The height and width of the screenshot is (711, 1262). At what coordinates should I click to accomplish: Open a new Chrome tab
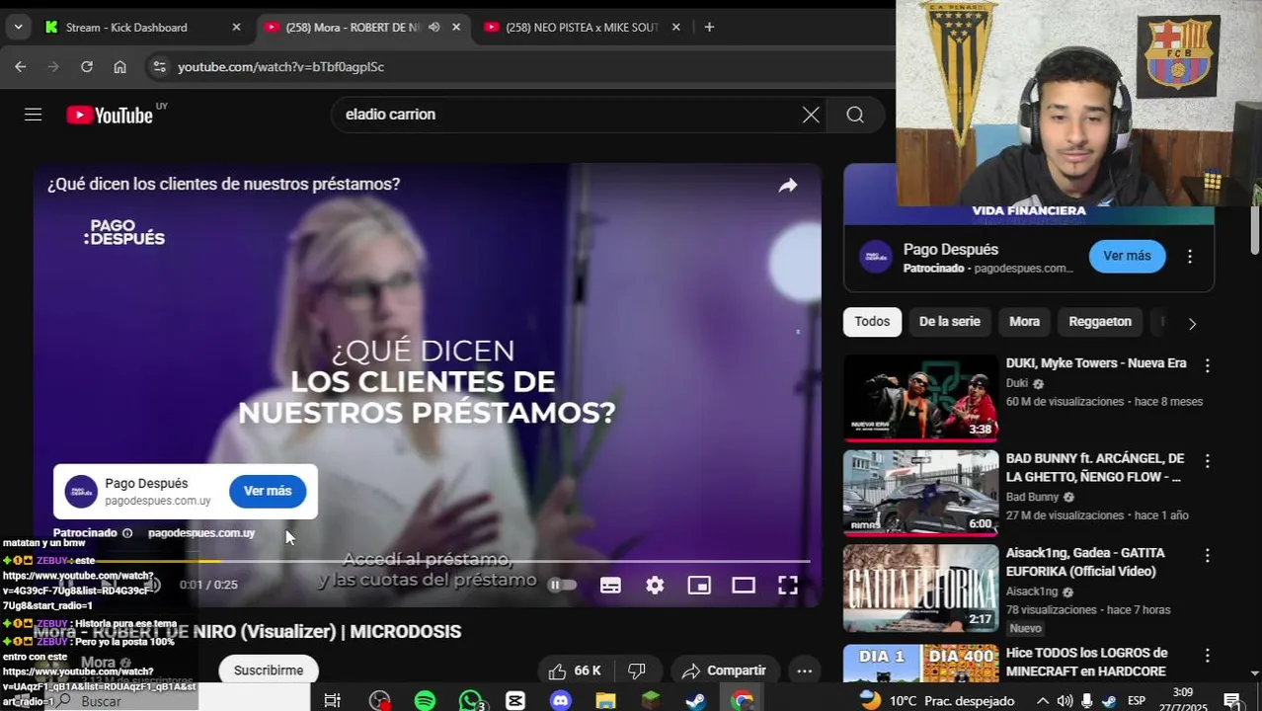coord(709,27)
